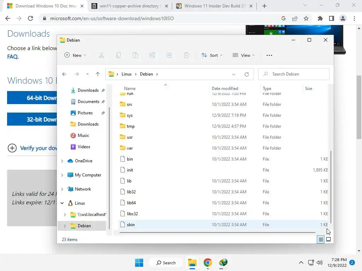Share this page icon in address bar
The height and width of the screenshot is (271, 362).
pyautogui.click(x=295, y=18)
